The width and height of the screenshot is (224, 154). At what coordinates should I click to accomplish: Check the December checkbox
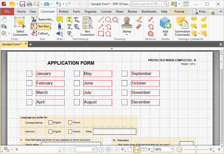click(124, 102)
